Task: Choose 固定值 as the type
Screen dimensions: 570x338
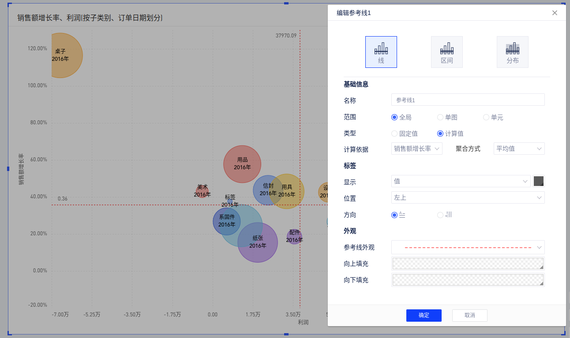Action: click(394, 134)
